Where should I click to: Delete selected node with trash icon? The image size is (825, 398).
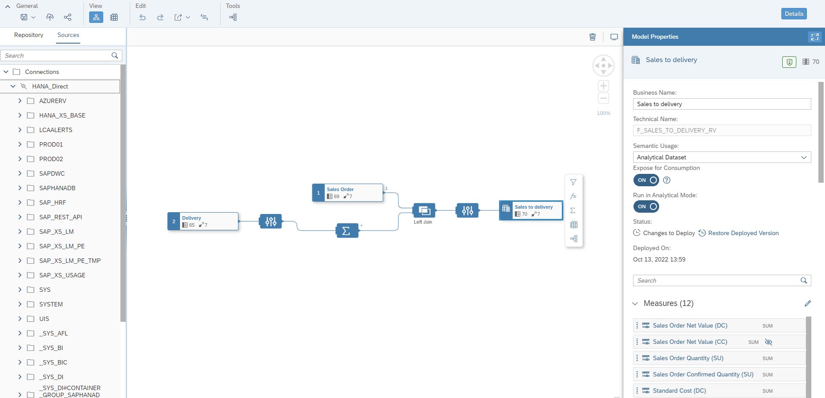(592, 37)
